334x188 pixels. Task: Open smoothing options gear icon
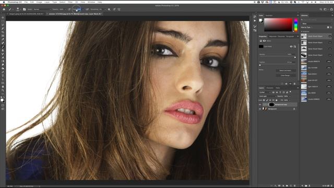click(109, 9)
